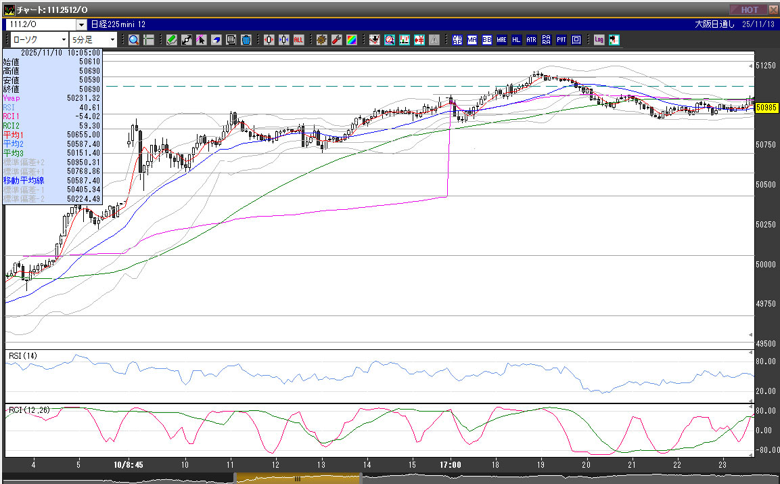Image resolution: width=780 pixels, height=484 pixels.
Task: Open the 5分足 timeframe dropdown
Action: click(112, 40)
